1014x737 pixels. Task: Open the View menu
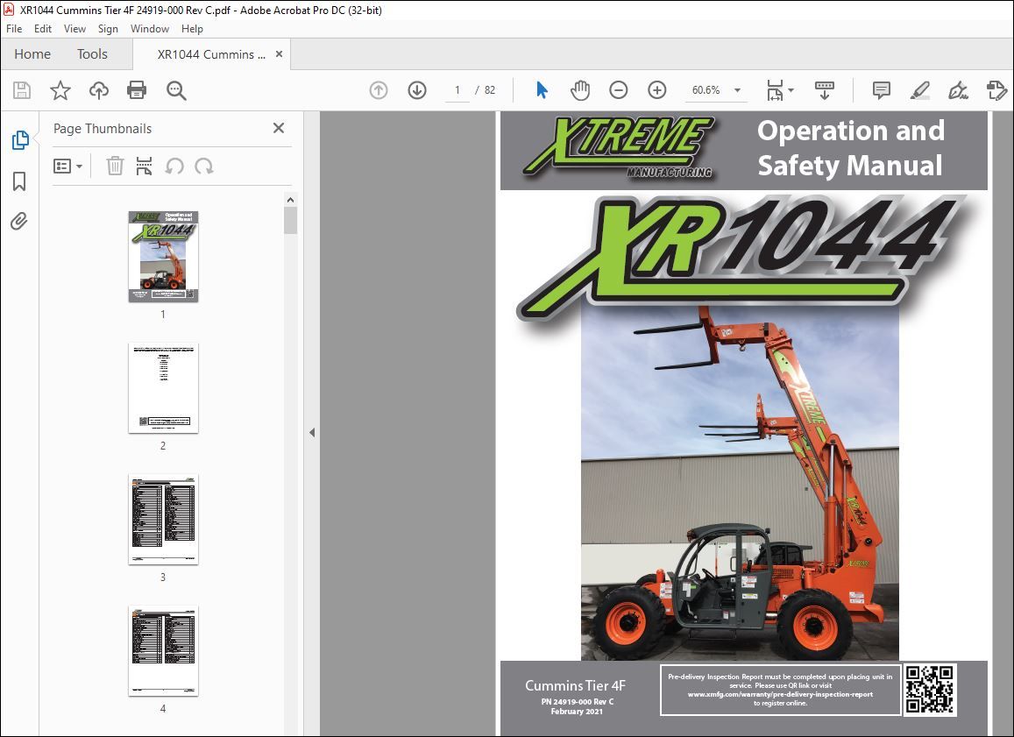74,28
